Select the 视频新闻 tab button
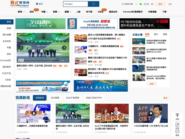 pyautogui.click(x=40, y=98)
